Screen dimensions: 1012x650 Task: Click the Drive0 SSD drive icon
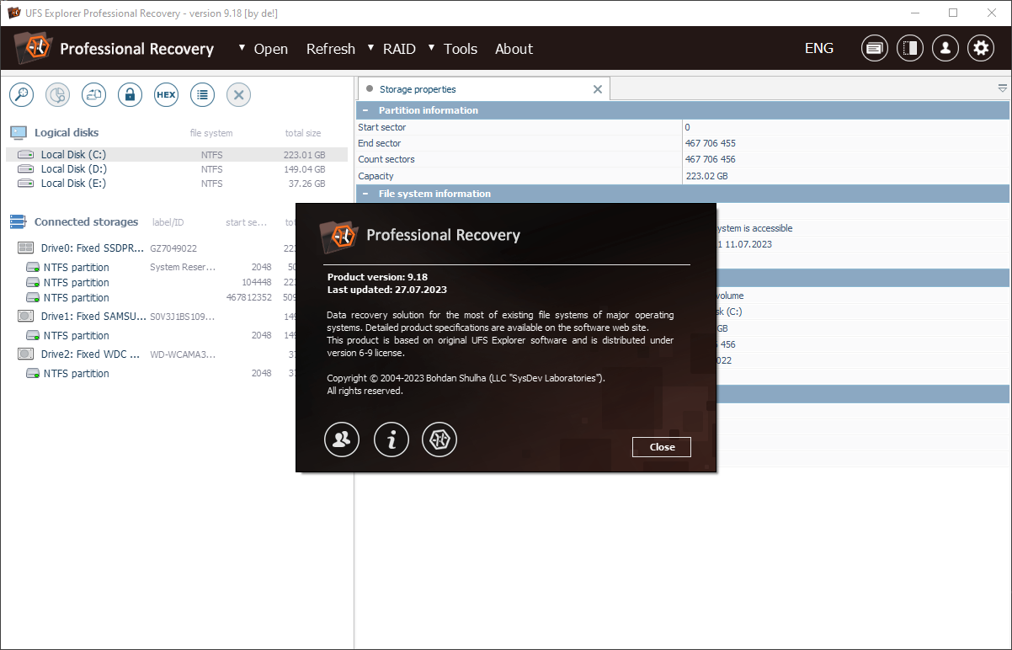[x=25, y=248]
